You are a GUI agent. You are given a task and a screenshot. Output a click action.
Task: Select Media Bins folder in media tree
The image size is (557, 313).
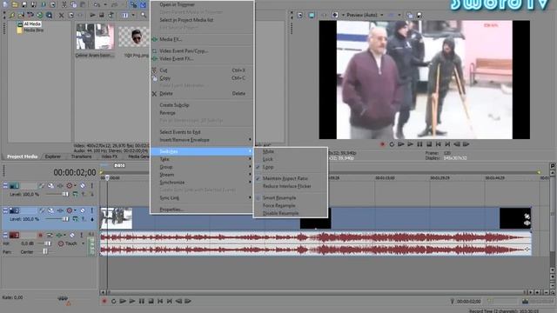point(30,30)
